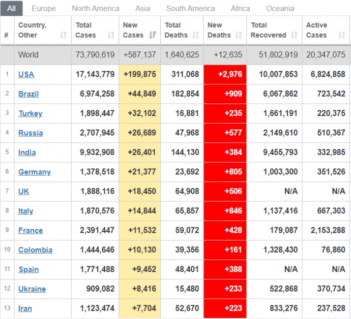Sort by Country column sort icon
The width and height of the screenshot is (351, 319).
click(63, 35)
